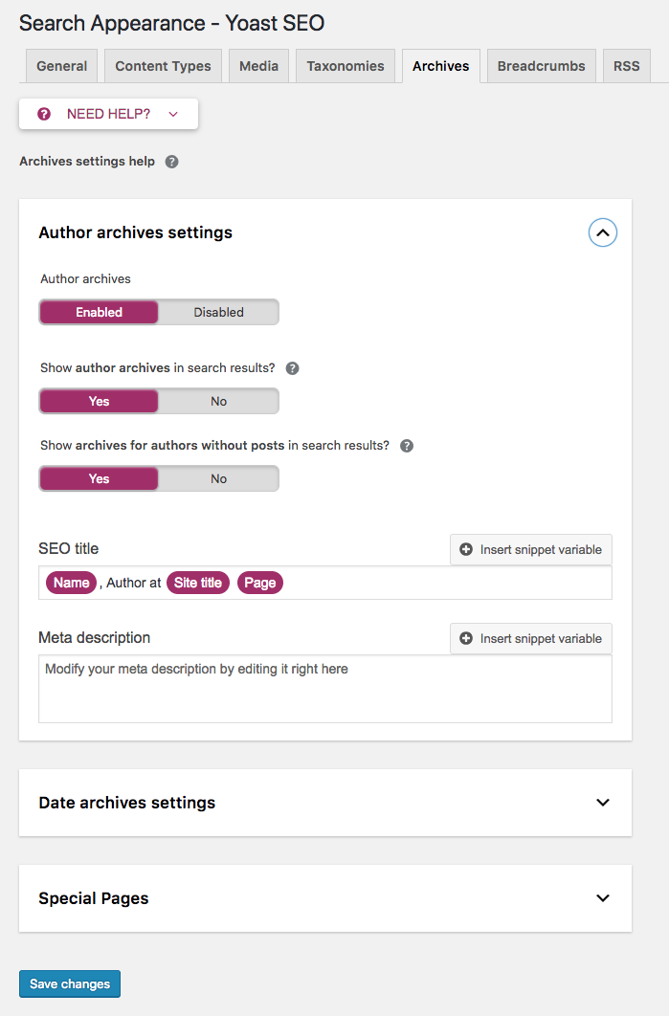Choose Yes for showing author archives in search results
The height and width of the screenshot is (1016, 669).
pyautogui.click(x=99, y=401)
